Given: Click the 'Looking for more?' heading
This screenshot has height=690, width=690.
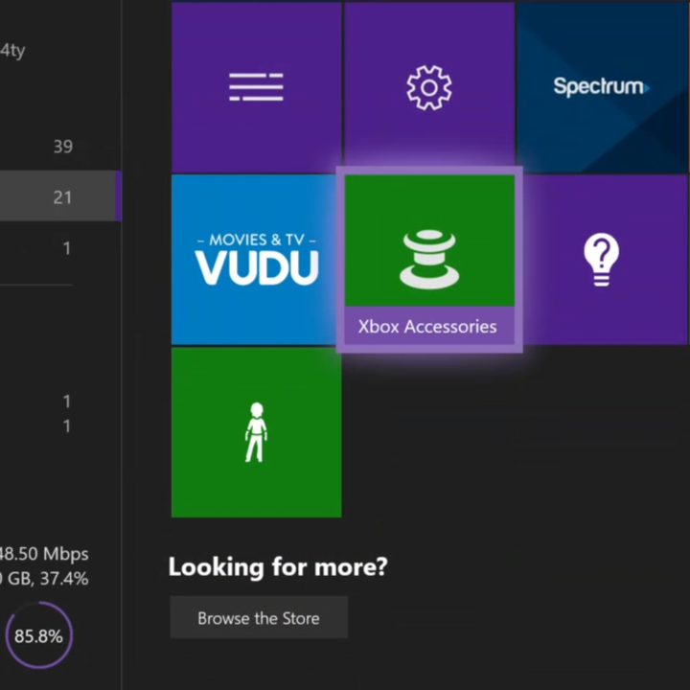Looking at the screenshot, I should (x=278, y=566).
